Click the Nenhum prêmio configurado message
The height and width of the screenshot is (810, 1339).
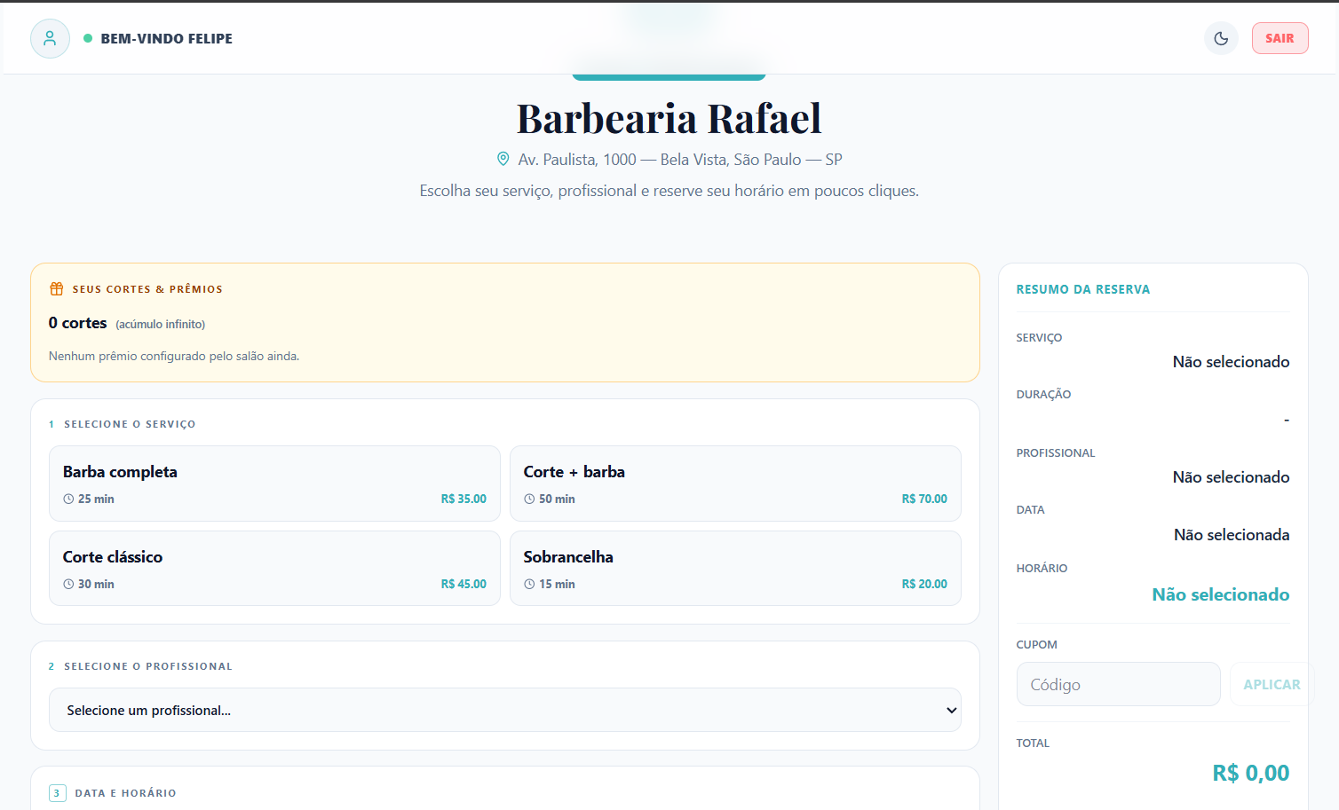point(174,356)
